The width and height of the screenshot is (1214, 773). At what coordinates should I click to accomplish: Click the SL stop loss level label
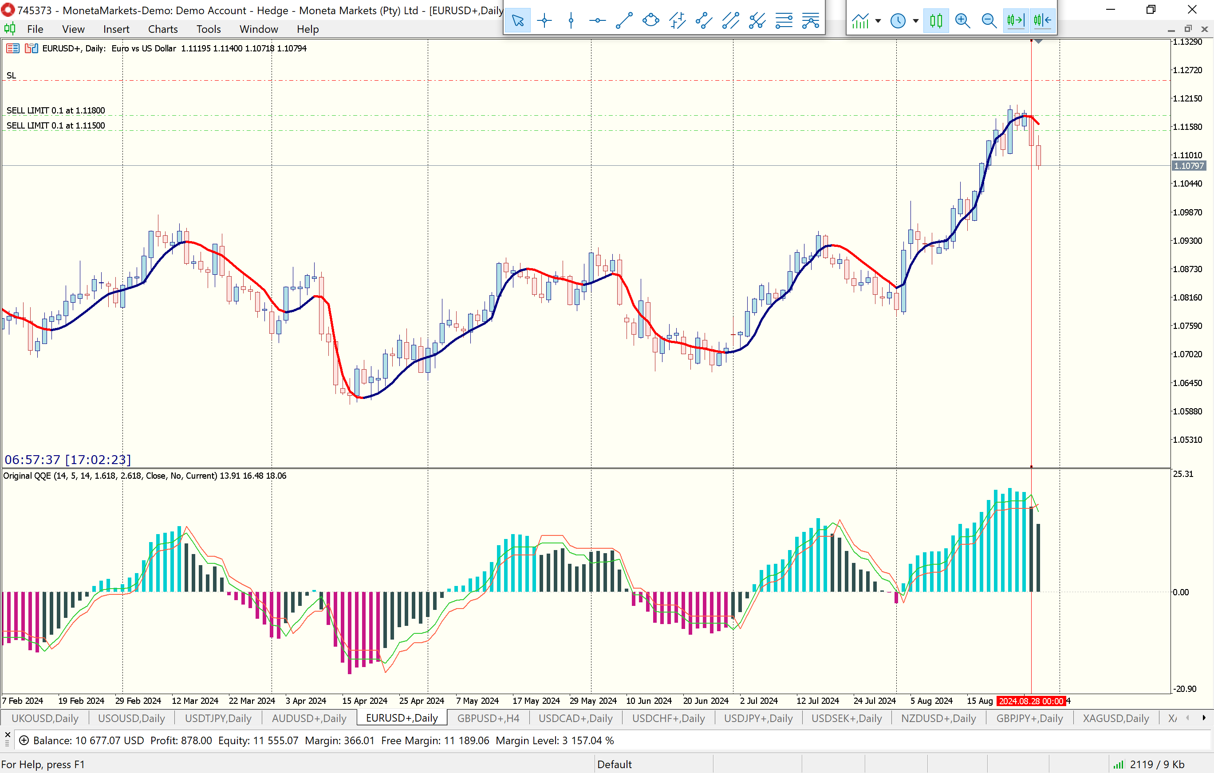click(11, 75)
